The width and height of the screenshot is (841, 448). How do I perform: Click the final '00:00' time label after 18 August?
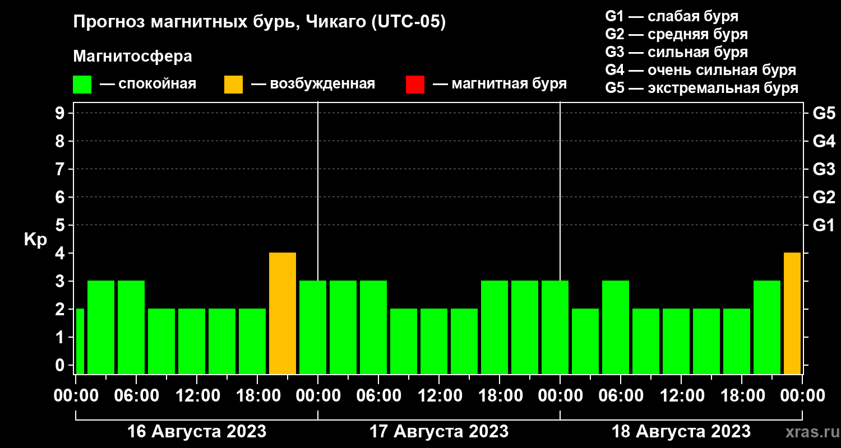(802, 396)
